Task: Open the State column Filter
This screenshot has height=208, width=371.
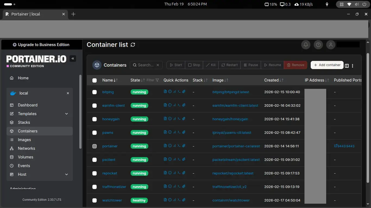Action: coord(153,80)
